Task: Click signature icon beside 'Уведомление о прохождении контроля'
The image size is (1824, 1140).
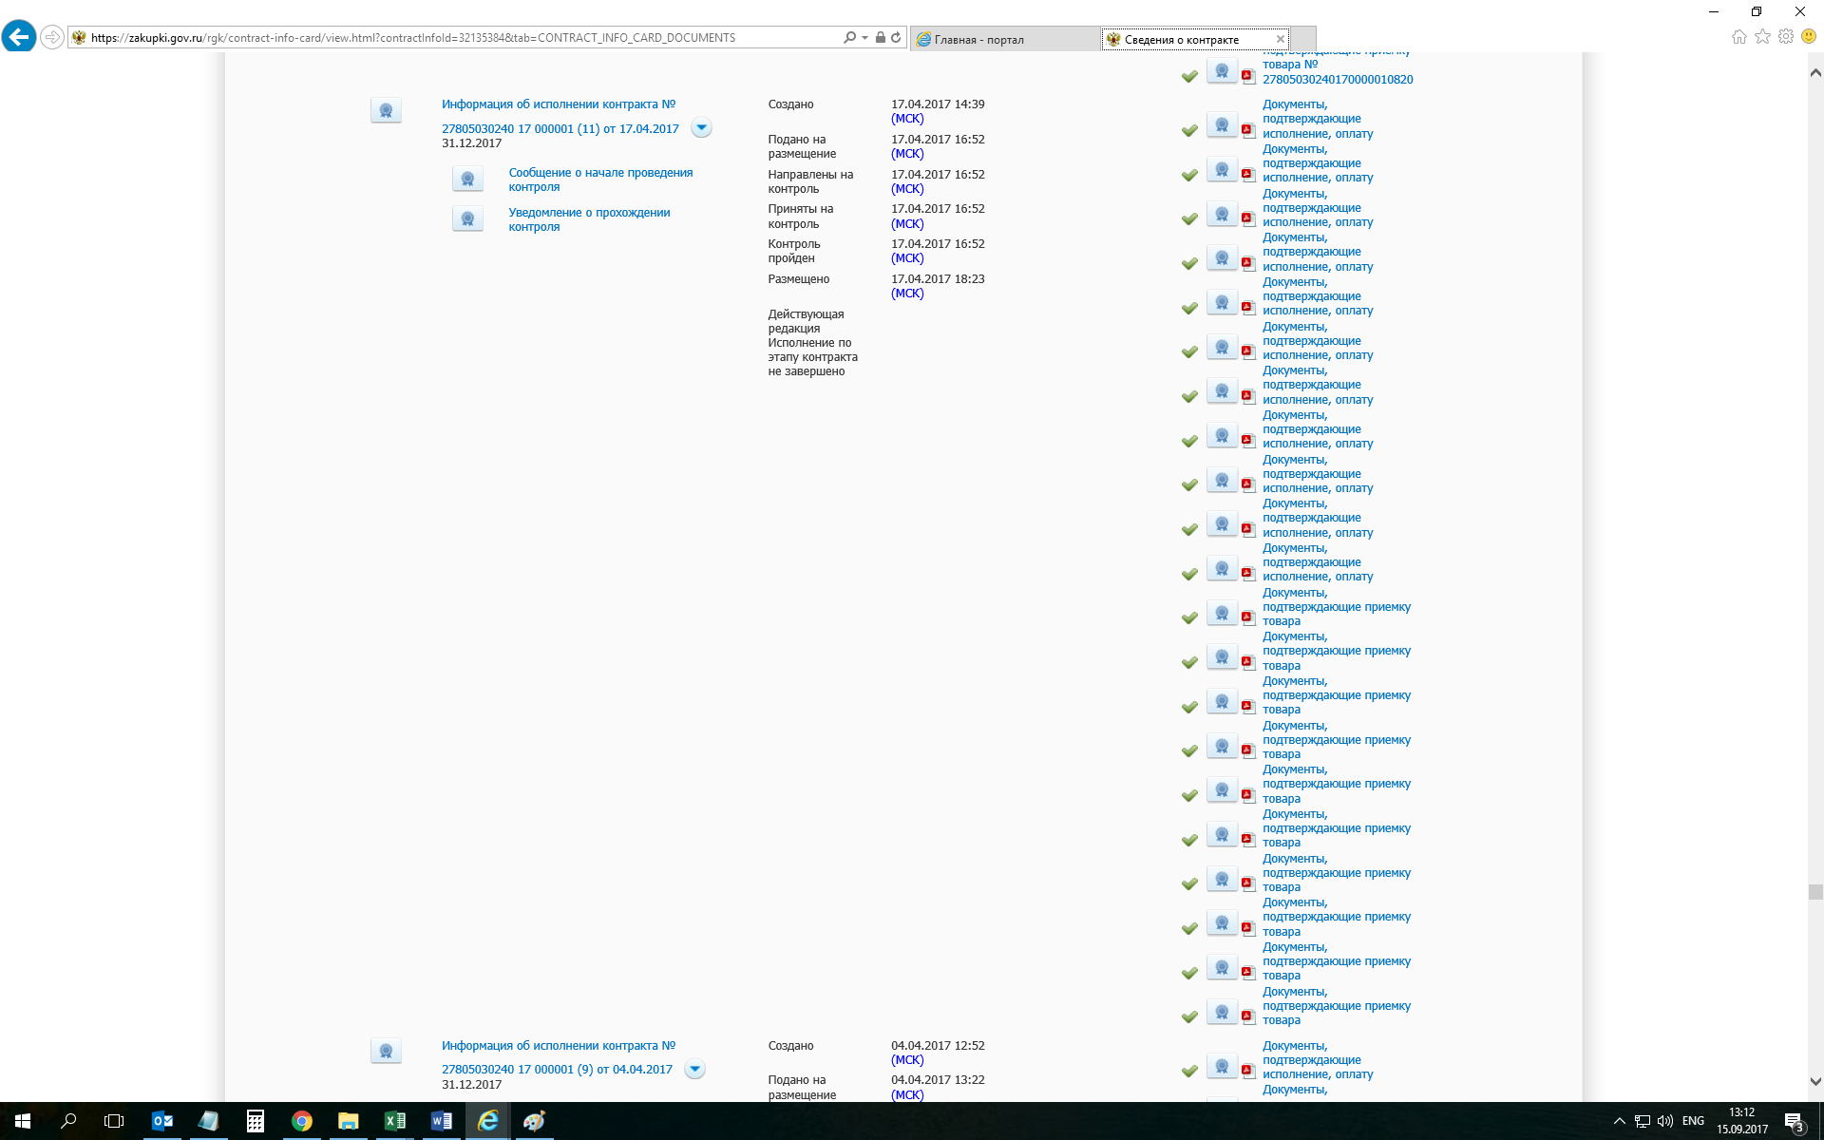Action: pyautogui.click(x=467, y=219)
